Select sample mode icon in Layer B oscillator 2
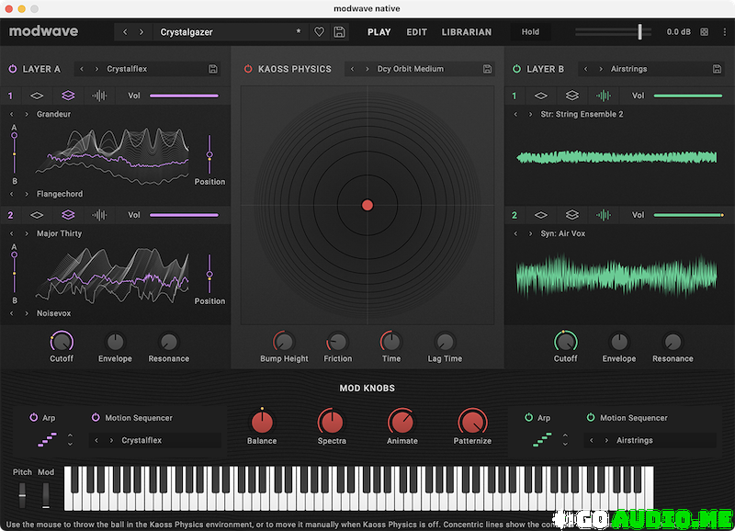This screenshot has height=531, width=735. [x=604, y=215]
